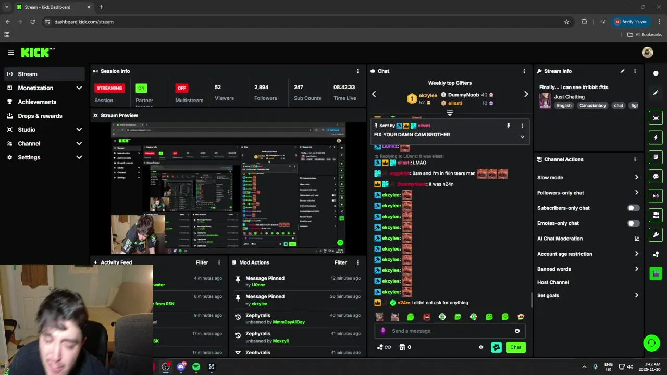This screenshot has height=375, width=667.
Task: Open Spotify from the taskbar
Action: tap(196, 367)
